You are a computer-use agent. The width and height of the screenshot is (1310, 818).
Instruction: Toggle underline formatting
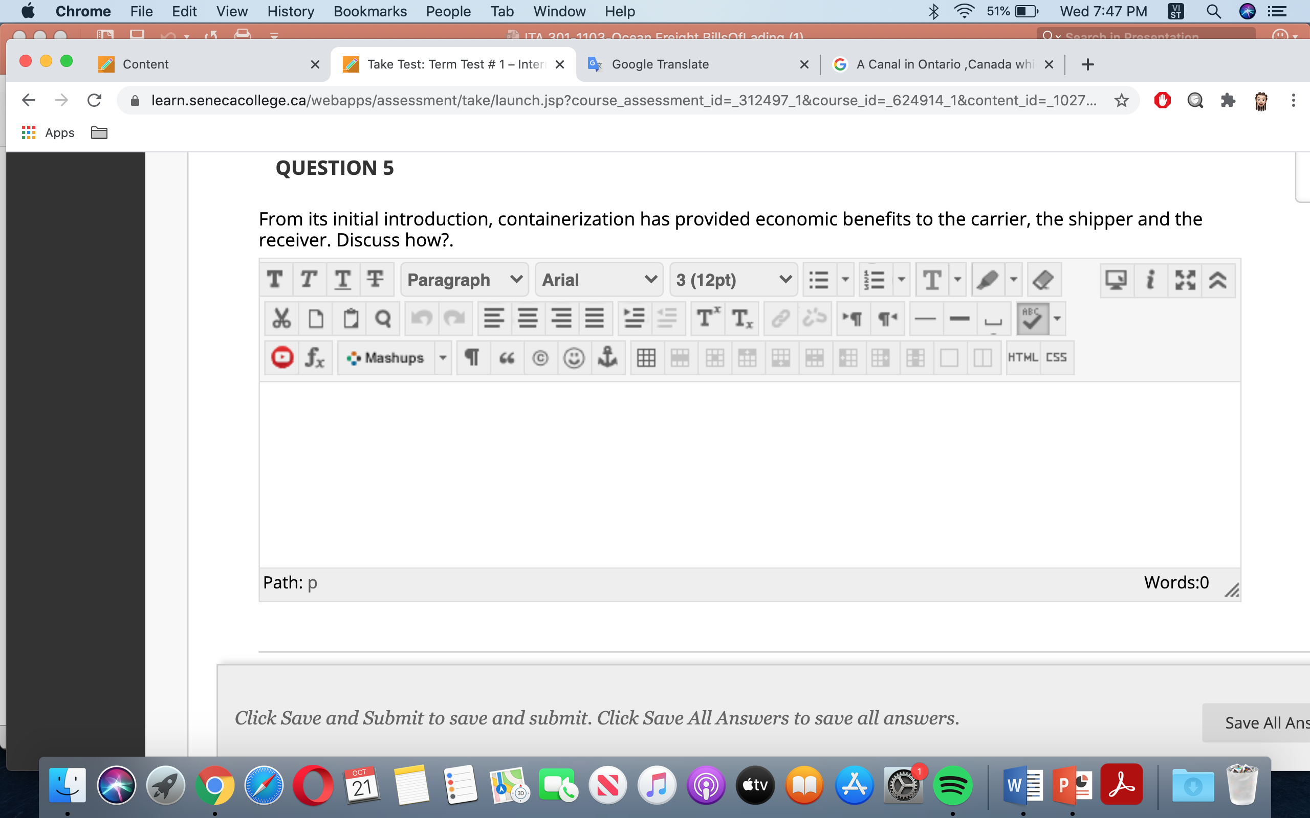coord(342,279)
